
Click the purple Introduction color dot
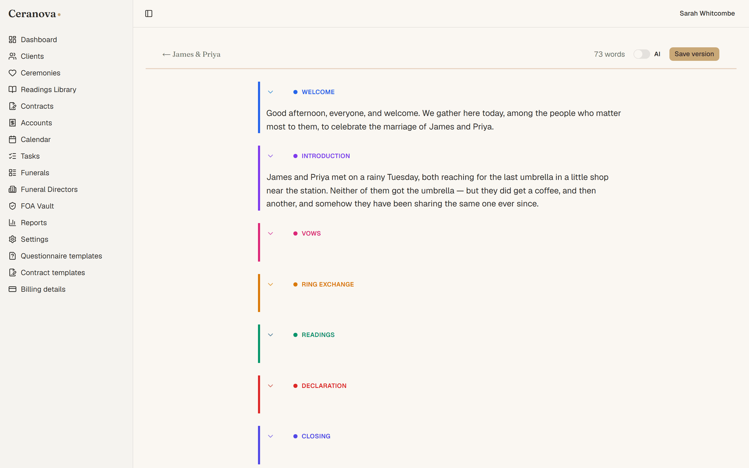[295, 156]
